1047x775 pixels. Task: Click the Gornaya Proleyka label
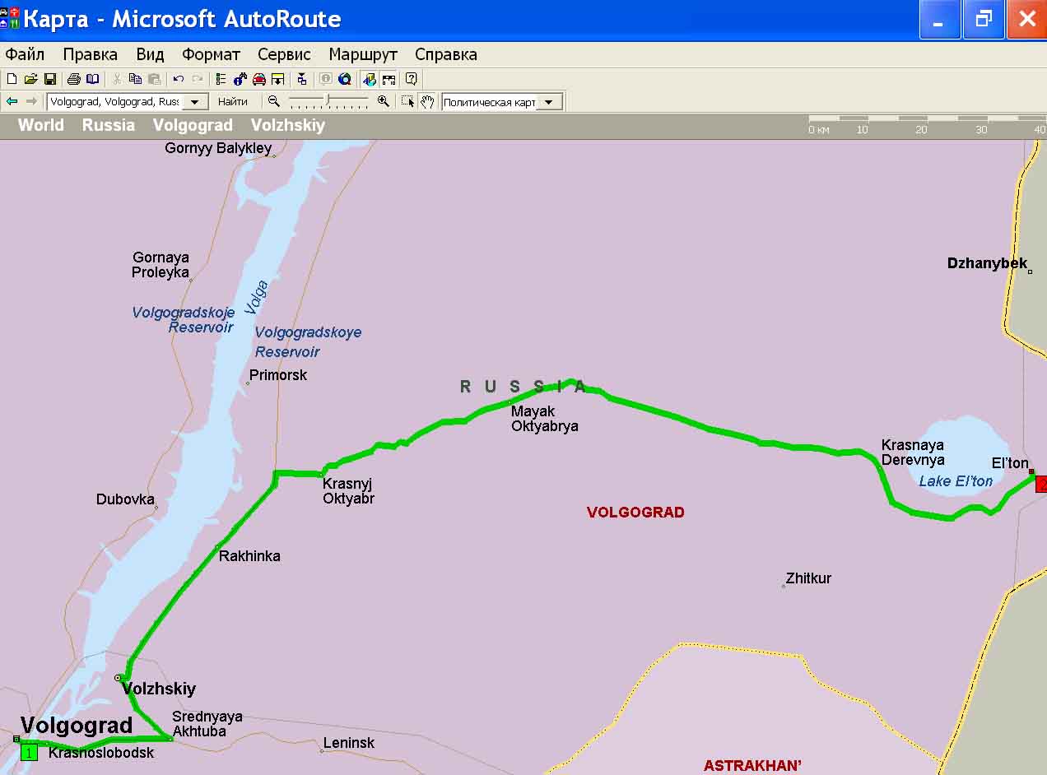pyautogui.click(x=161, y=265)
